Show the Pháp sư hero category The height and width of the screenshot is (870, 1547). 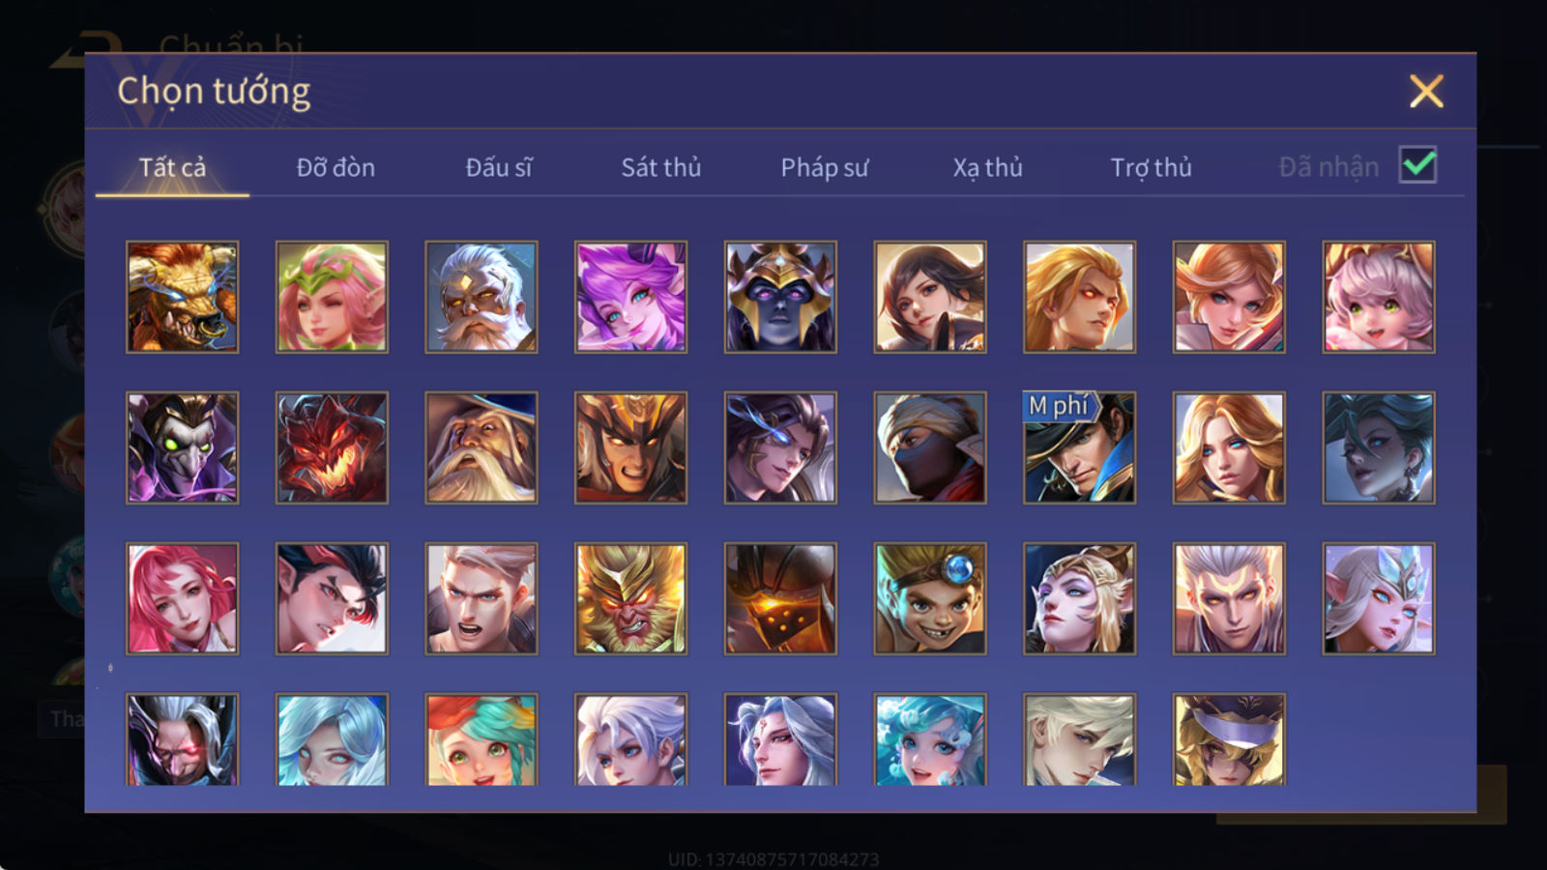[x=825, y=167]
